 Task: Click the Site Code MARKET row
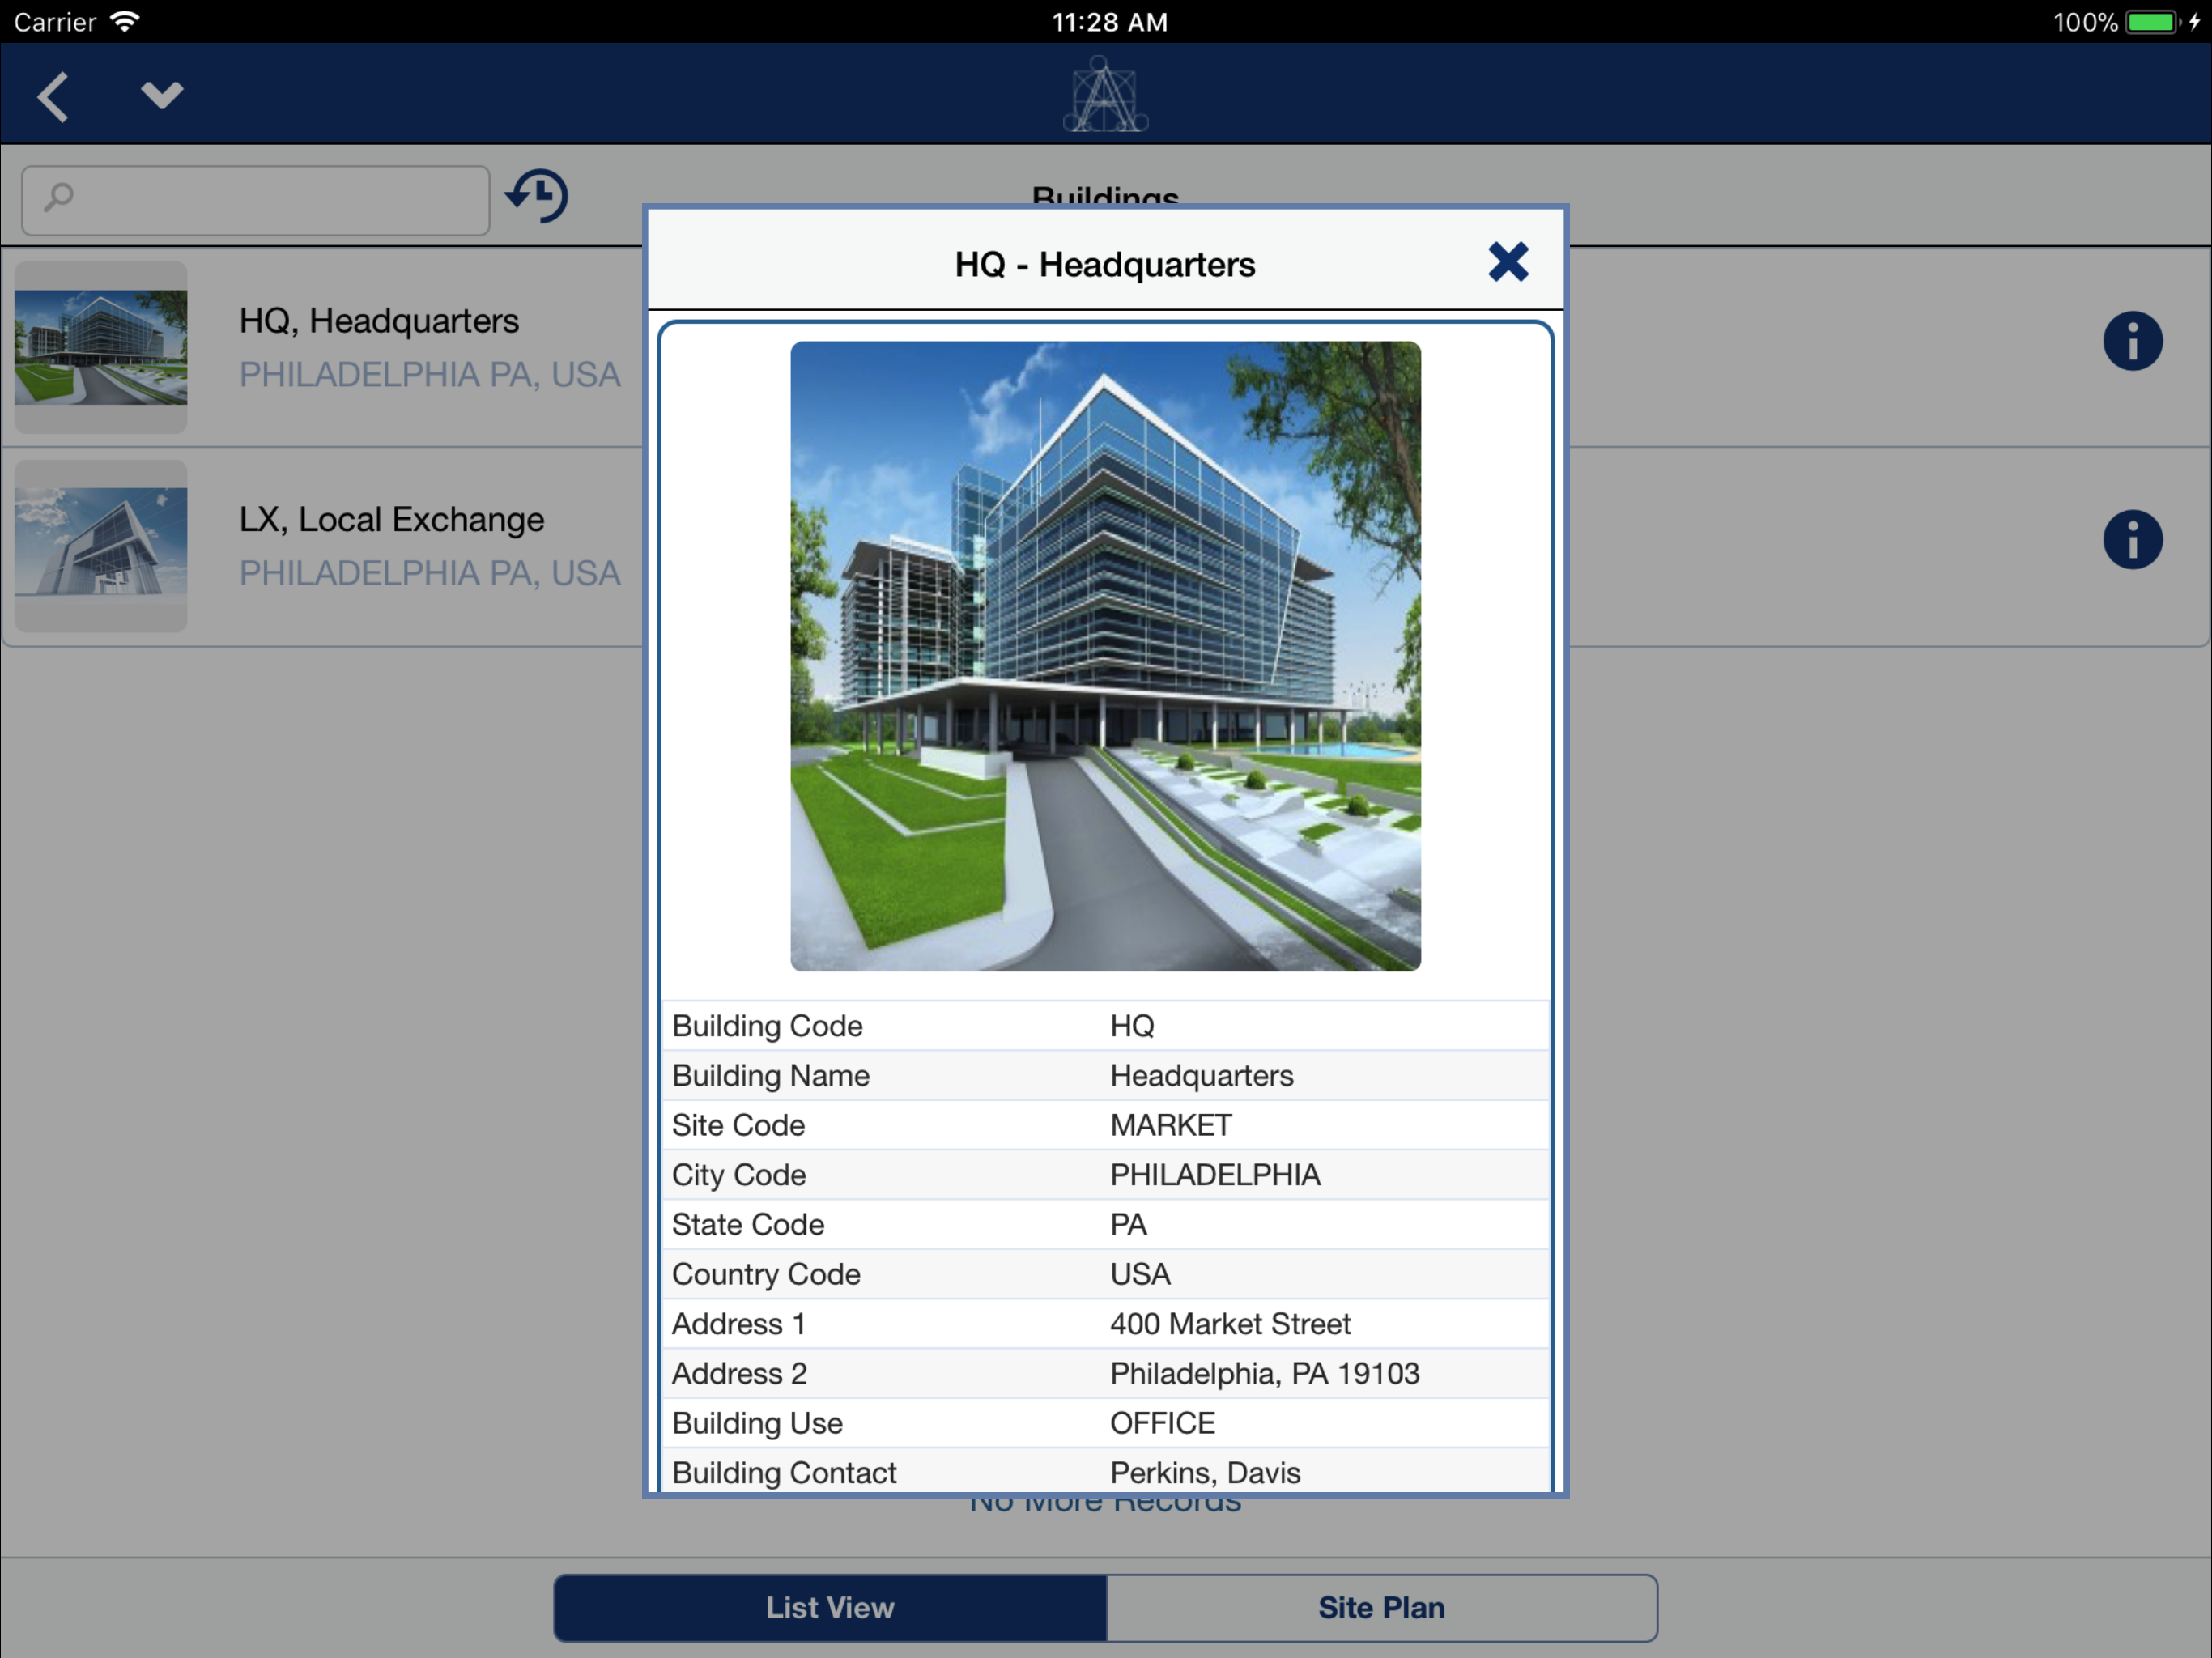(x=1105, y=1125)
